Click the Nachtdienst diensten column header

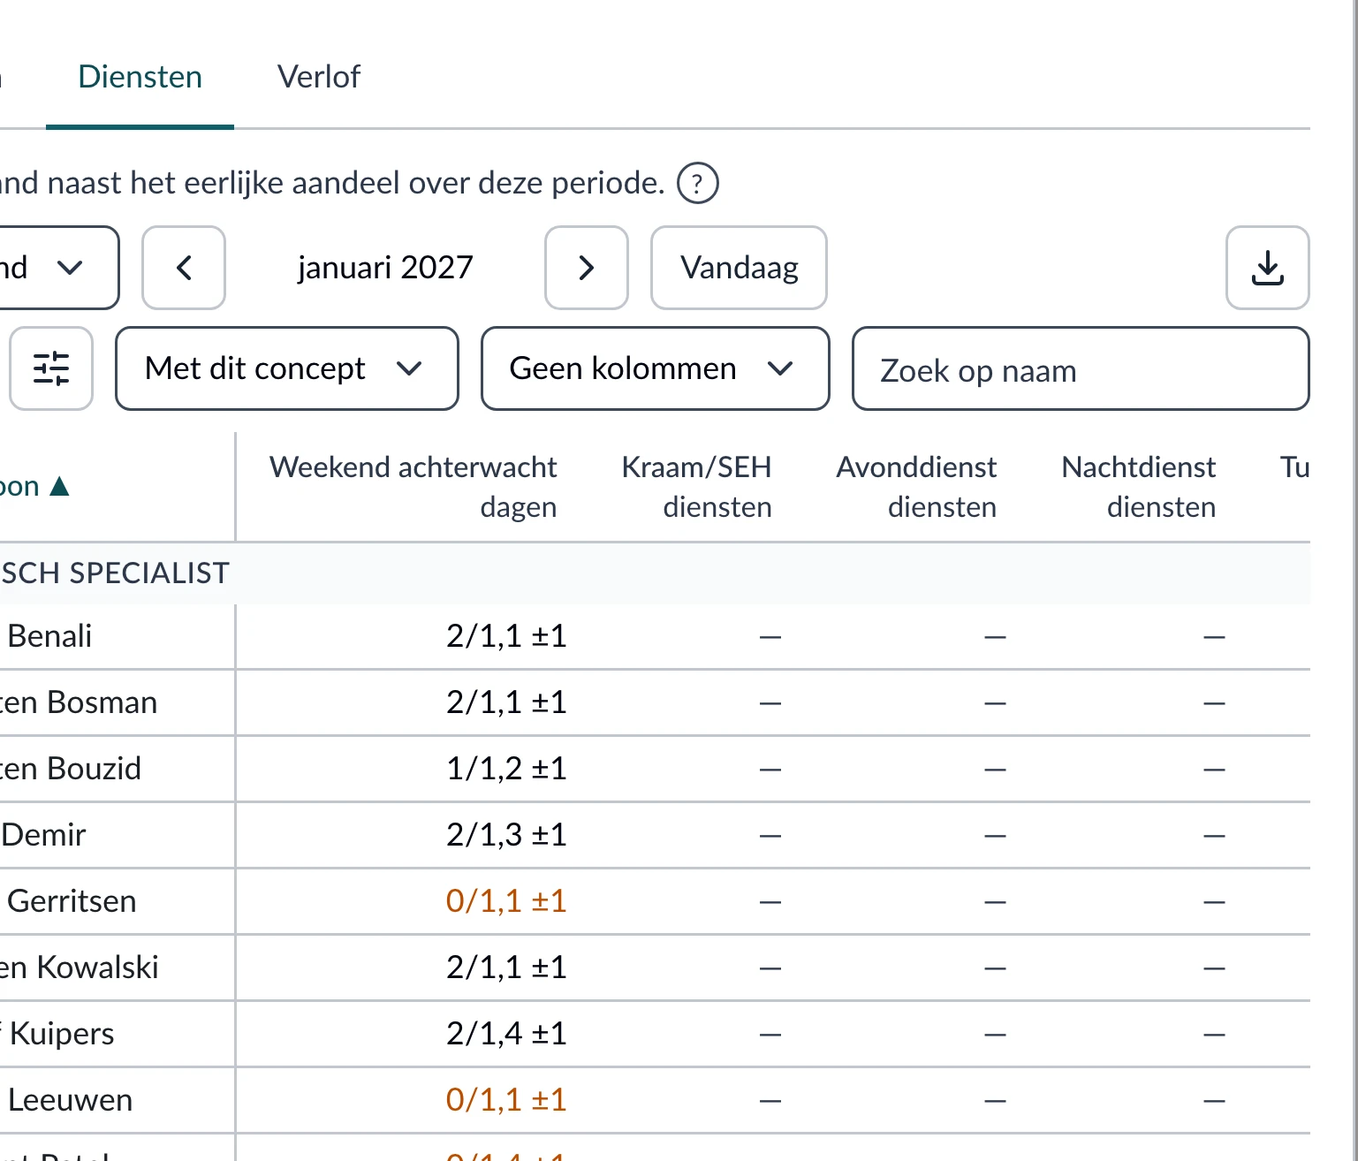[1139, 487]
